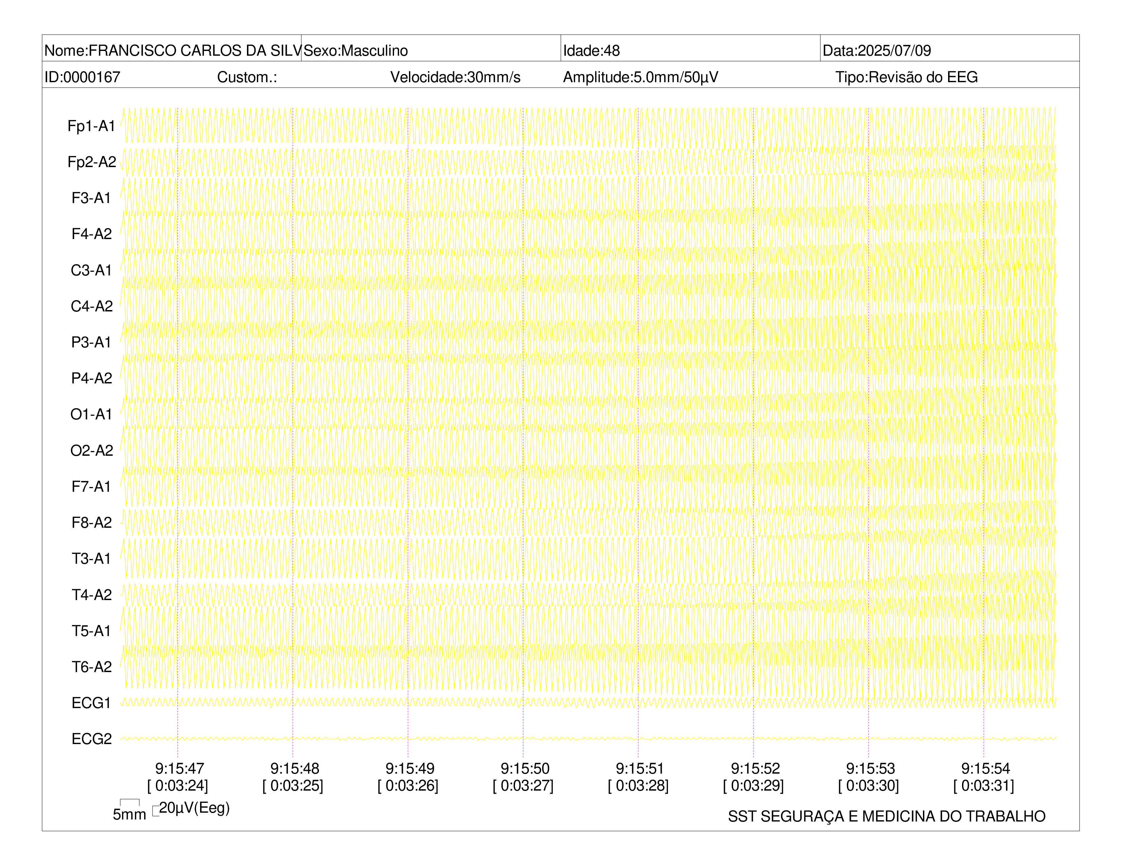This screenshot has width=1121, height=866.
Task: Select the T3-A1 channel label
Action: [91, 558]
